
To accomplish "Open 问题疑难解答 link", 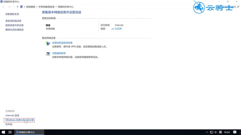I will click(x=59, y=53).
